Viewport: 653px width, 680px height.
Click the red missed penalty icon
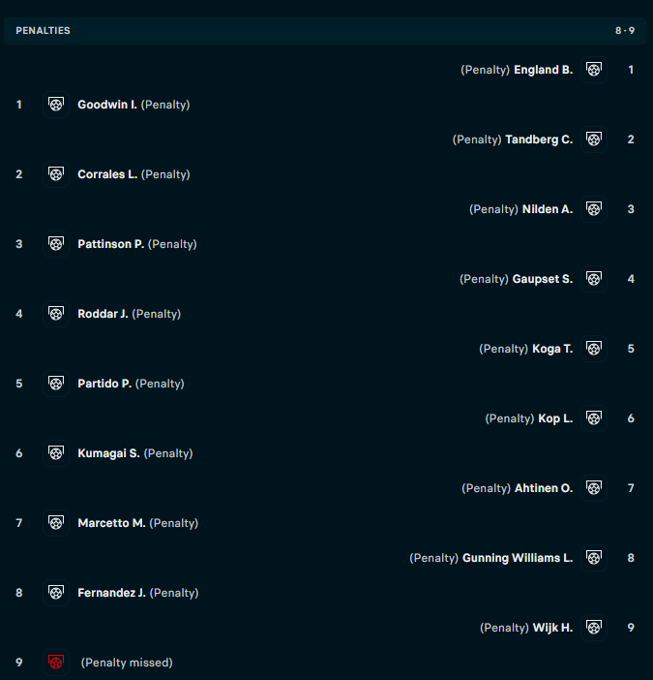click(x=56, y=663)
